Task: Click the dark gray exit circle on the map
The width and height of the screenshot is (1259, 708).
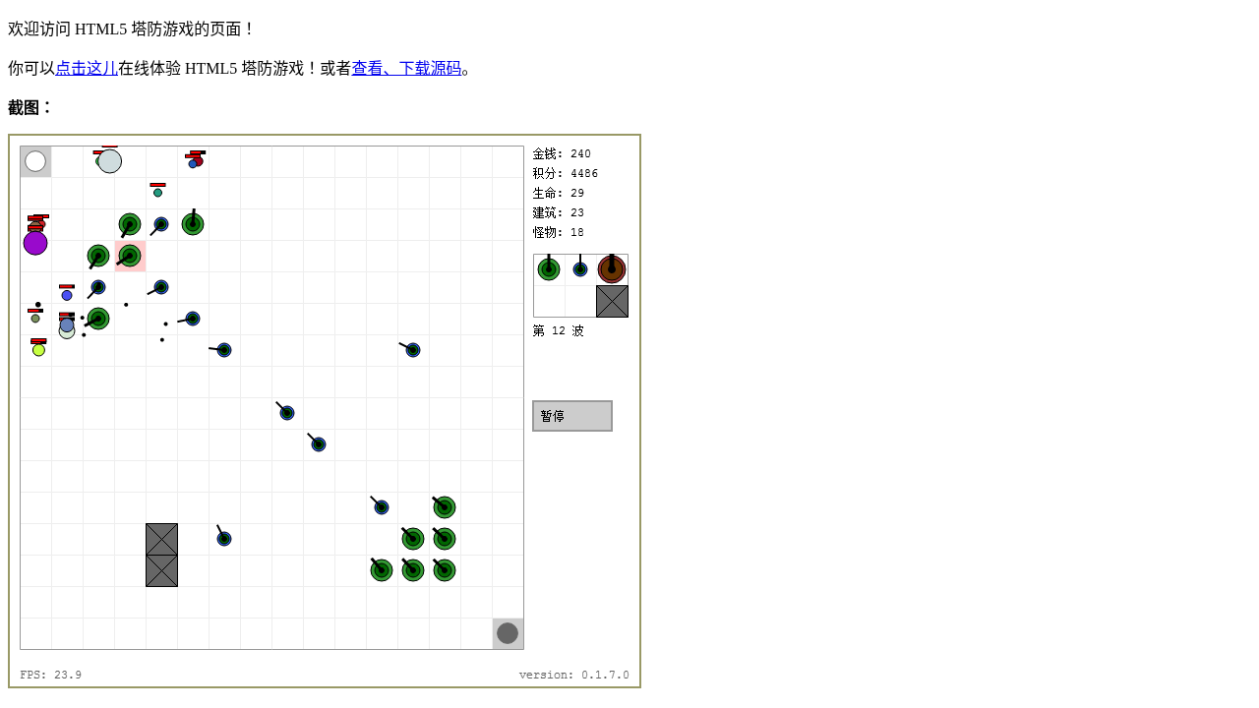Action: [x=508, y=633]
